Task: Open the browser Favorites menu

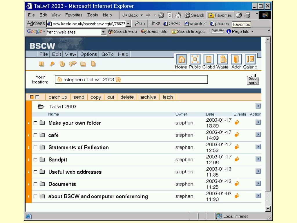Action: [74, 15]
